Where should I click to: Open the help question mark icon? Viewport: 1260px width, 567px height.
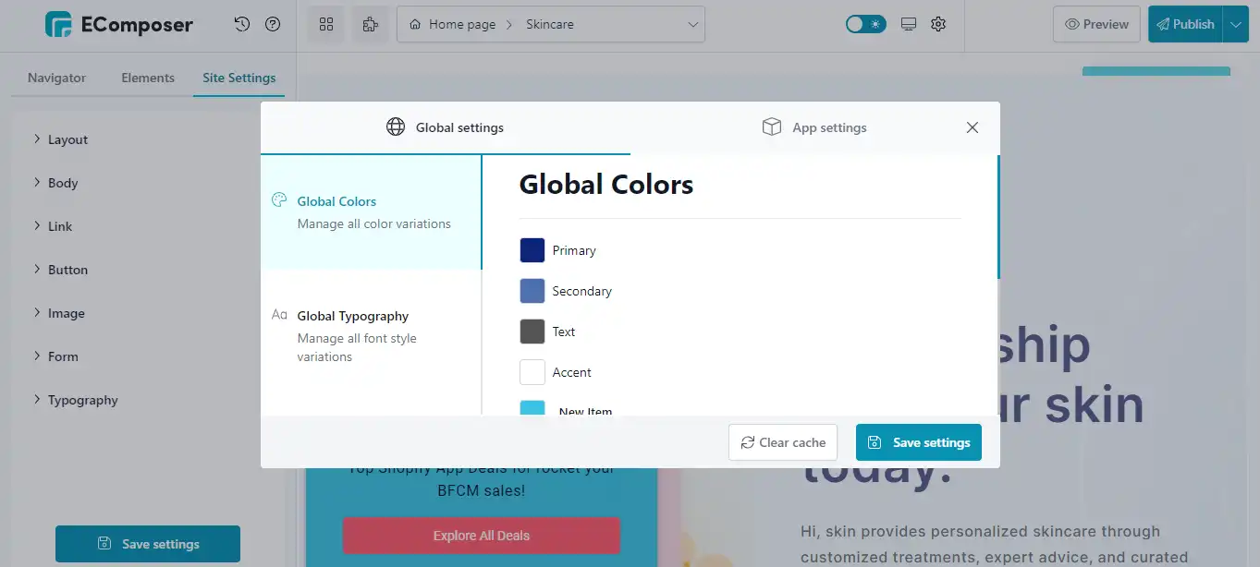coord(273,25)
